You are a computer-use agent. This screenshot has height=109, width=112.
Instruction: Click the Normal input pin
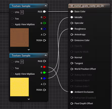click(72, 58)
